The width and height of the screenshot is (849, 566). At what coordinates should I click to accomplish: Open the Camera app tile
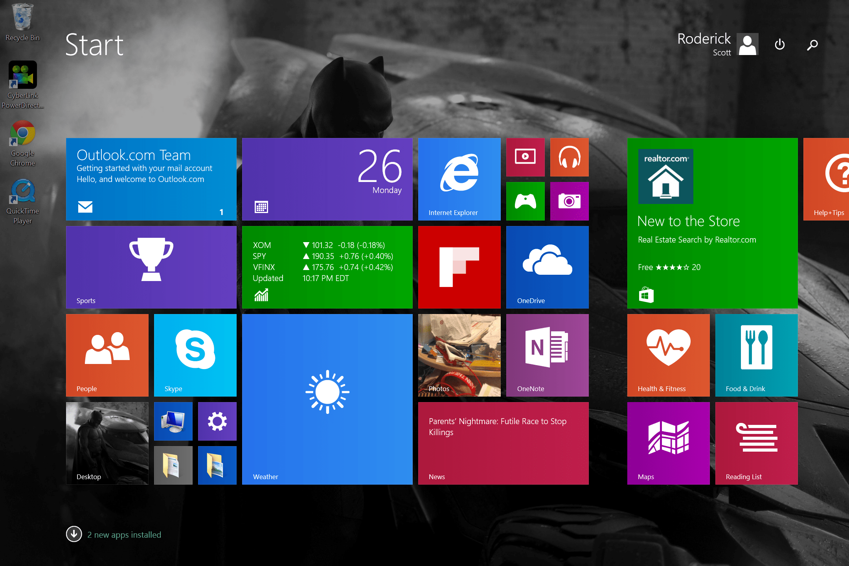click(569, 201)
